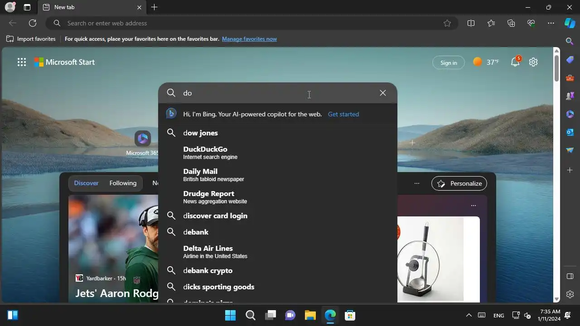
Task: Open sidebar settings gear at bottom
Action: pyautogui.click(x=570, y=294)
